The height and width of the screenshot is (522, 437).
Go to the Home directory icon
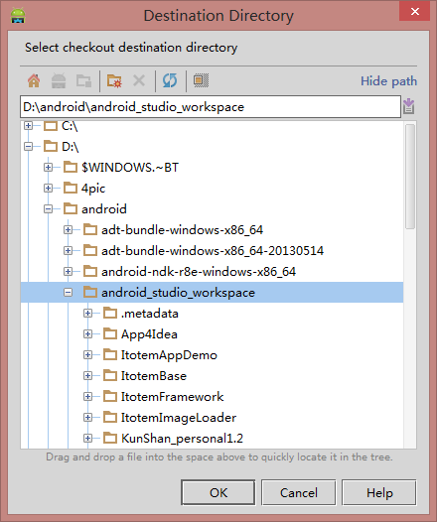(34, 80)
